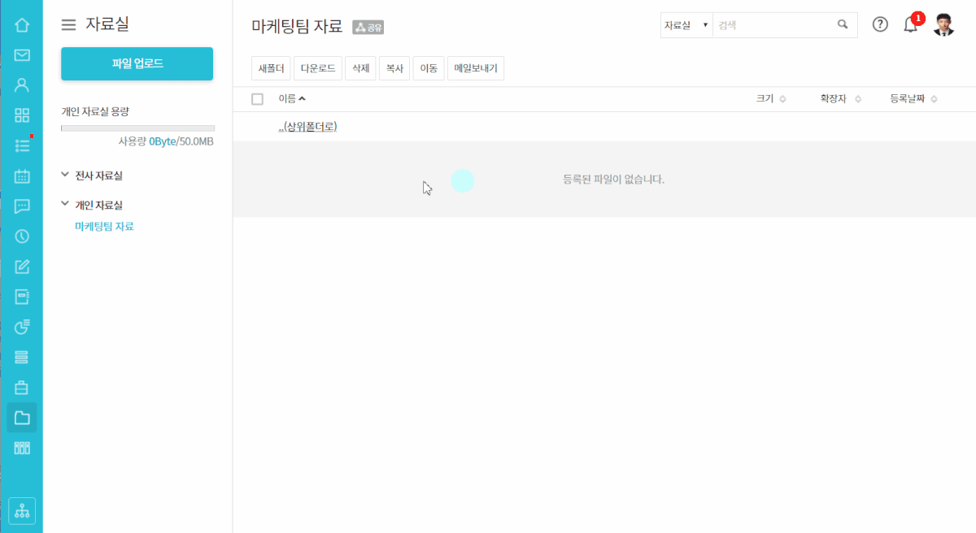Toggle the select-all checkbox in header
Image resolution: width=976 pixels, height=533 pixels.
pyautogui.click(x=258, y=99)
